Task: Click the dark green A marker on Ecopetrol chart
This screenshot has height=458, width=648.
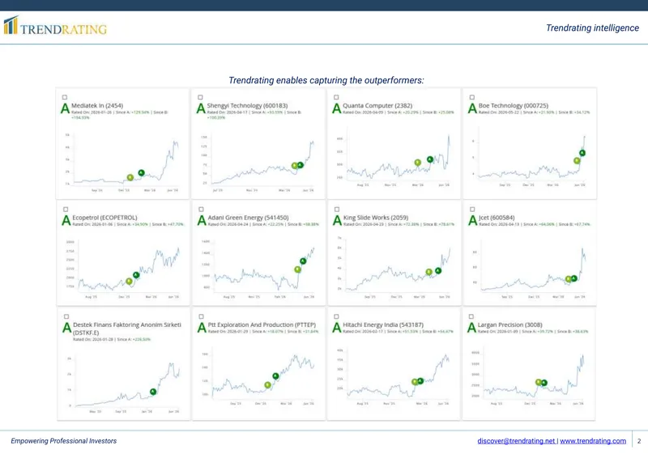Action: click(136, 275)
